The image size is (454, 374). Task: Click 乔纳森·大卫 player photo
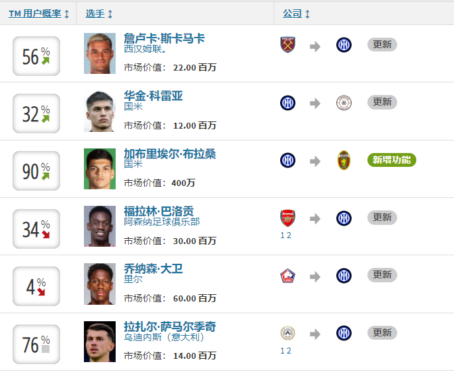(x=100, y=284)
